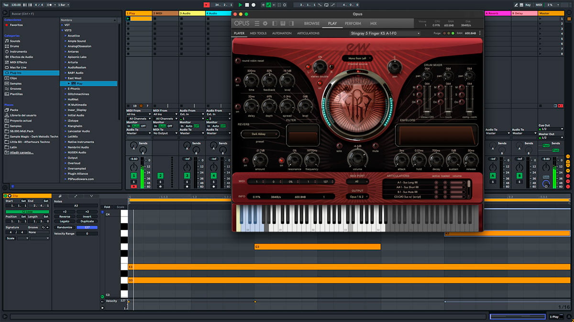The image size is (574, 322).
Task: Open Samples category in browser sidebar
Action: click(15, 83)
